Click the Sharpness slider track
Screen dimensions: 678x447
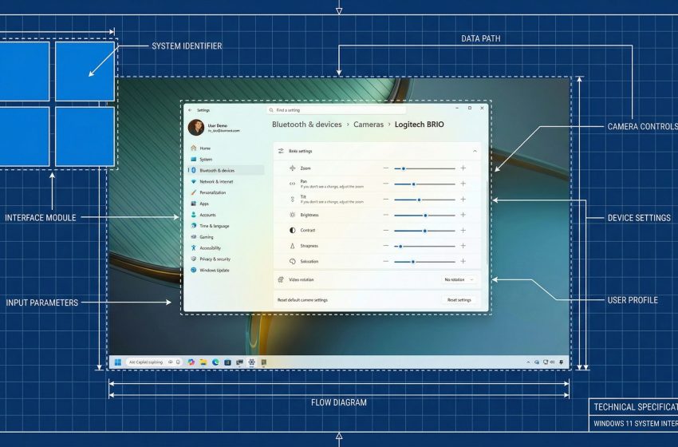(x=424, y=246)
